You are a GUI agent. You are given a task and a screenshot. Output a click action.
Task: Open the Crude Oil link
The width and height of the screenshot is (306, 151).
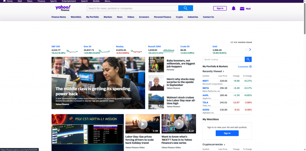click(x=185, y=47)
